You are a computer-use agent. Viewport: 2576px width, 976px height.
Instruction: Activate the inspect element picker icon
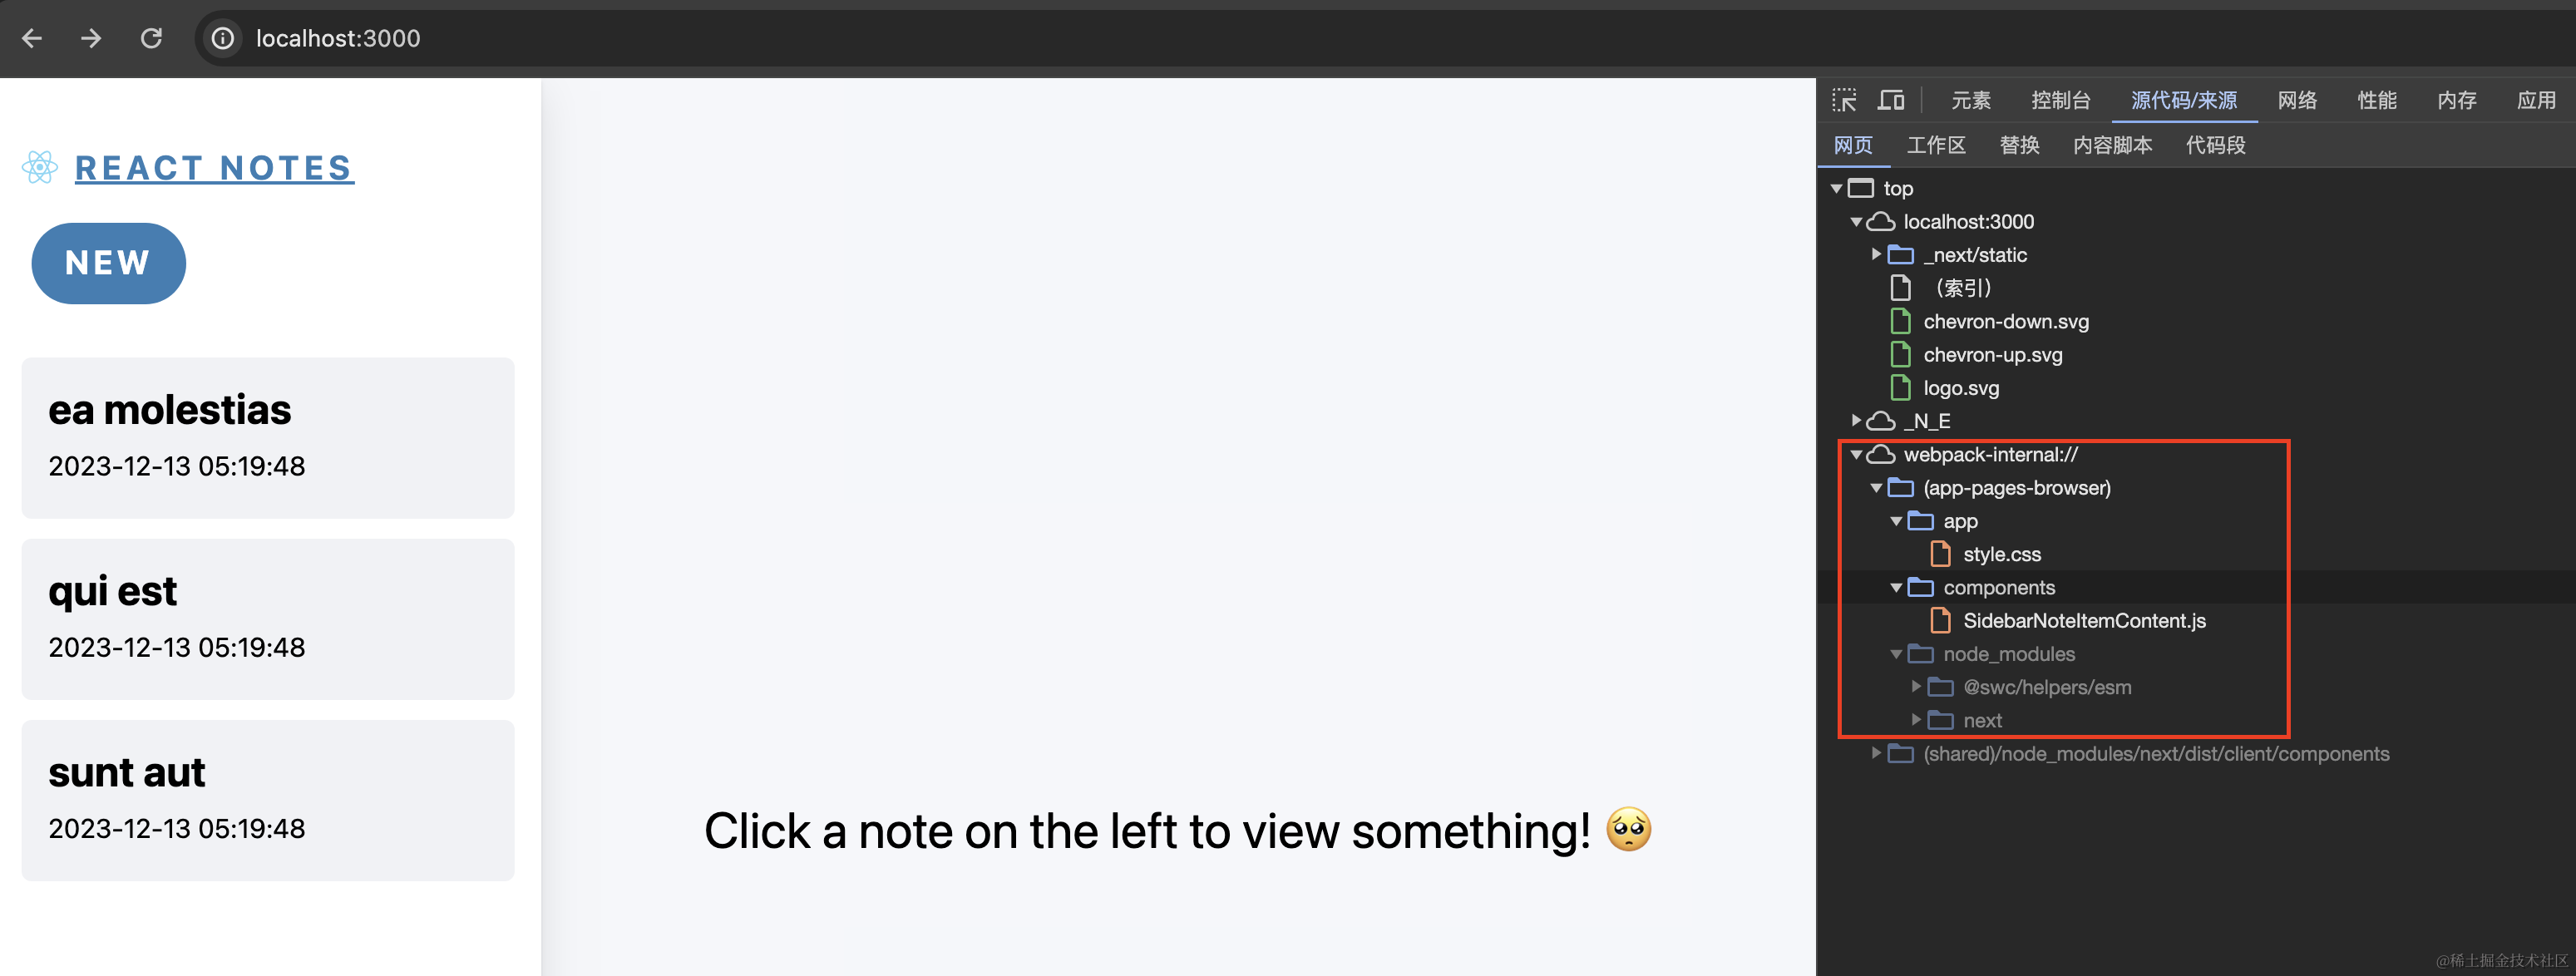1844,100
